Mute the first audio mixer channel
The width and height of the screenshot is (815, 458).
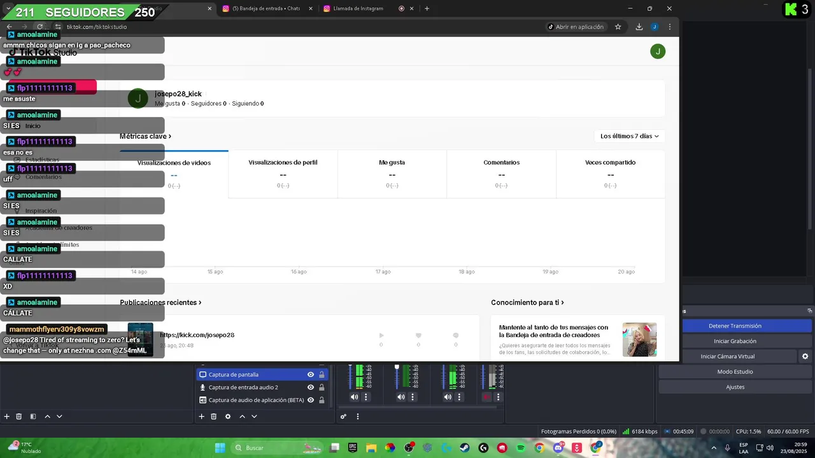pyautogui.click(x=354, y=397)
